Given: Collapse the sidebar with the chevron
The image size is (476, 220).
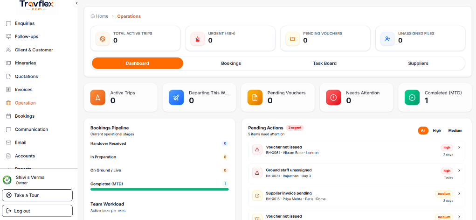Looking at the screenshot, I should click(76, 3).
